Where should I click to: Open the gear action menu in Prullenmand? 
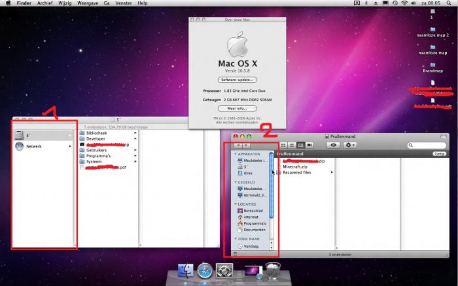(349, 145)
